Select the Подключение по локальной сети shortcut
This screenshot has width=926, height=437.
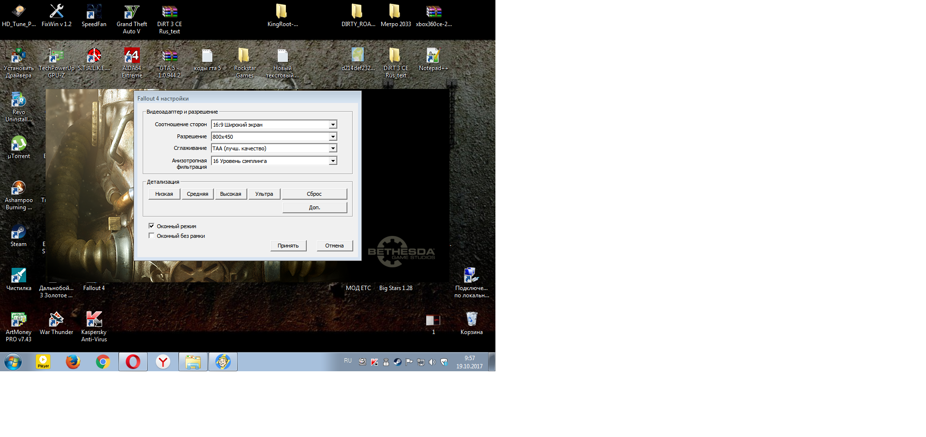(471, 283)
